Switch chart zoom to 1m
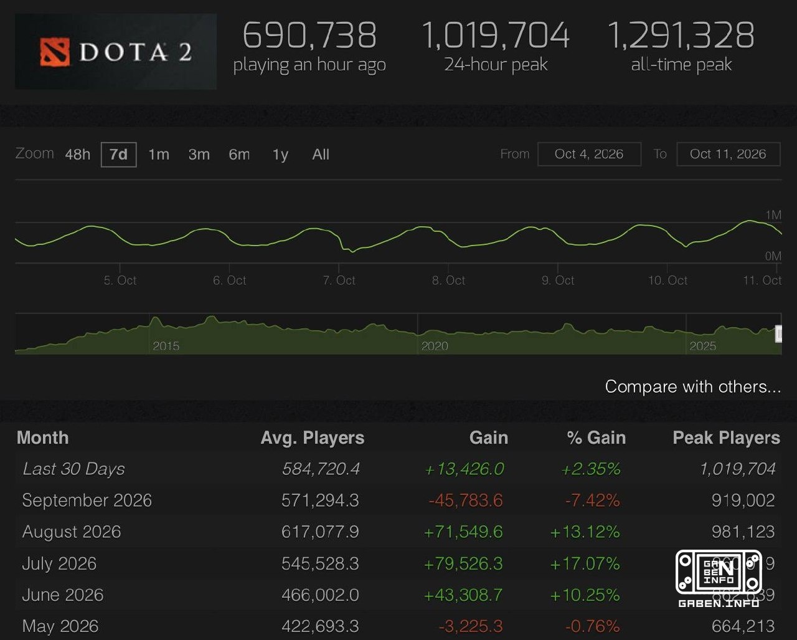This screenshot has width=797, height=640. click(159, 155)
